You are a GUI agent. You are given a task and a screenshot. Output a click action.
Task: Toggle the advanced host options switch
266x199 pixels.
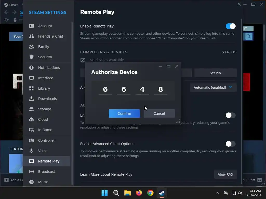[x=231, y=115]
